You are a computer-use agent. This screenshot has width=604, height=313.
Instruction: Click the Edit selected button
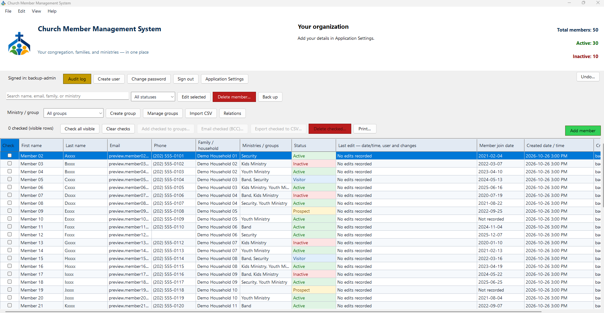[x=193, y=97]
